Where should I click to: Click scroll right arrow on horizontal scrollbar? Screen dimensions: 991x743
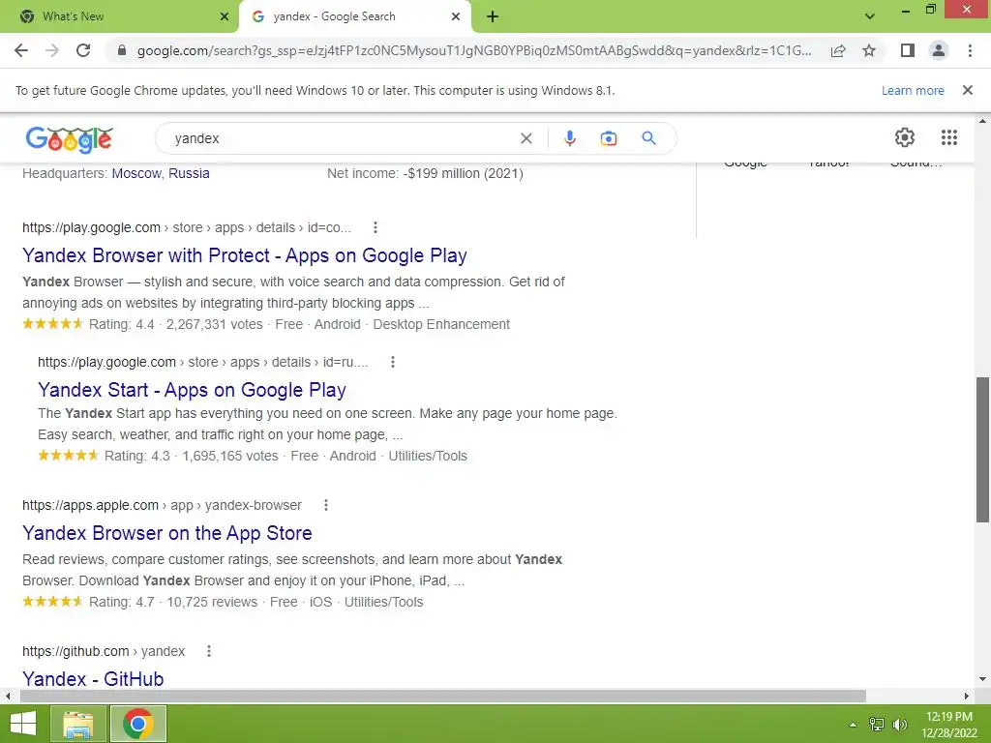(x=967, y=696)
